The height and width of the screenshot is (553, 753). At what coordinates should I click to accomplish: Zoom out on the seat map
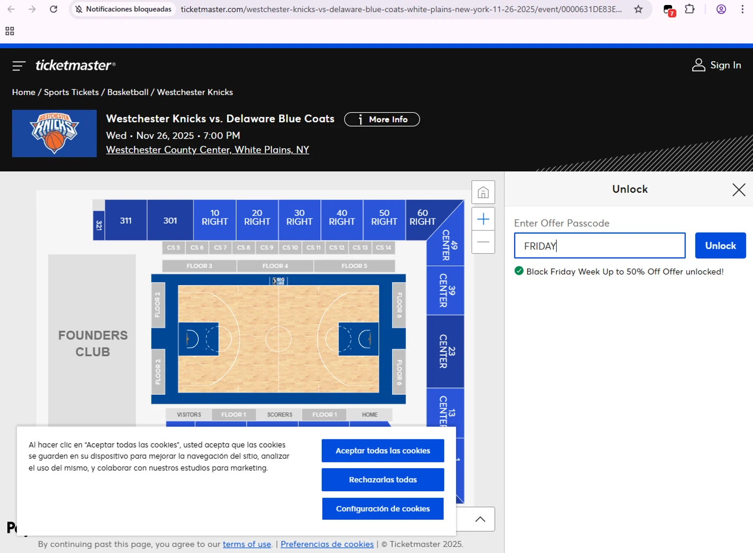(x=483, y=242)
